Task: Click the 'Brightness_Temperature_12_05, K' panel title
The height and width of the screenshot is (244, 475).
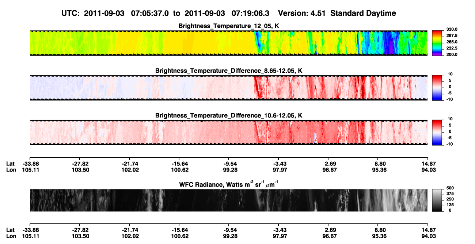Action: [x=229, y=26]
